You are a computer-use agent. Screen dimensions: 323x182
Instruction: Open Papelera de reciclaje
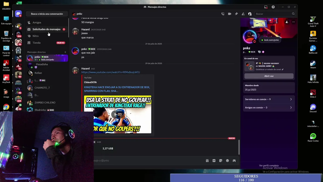coord(6,36)
